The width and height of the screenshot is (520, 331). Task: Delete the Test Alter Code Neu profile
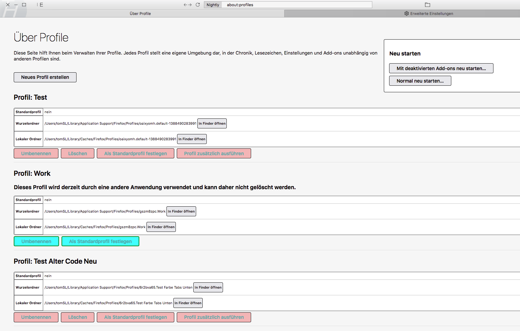[x=77, y=317]
